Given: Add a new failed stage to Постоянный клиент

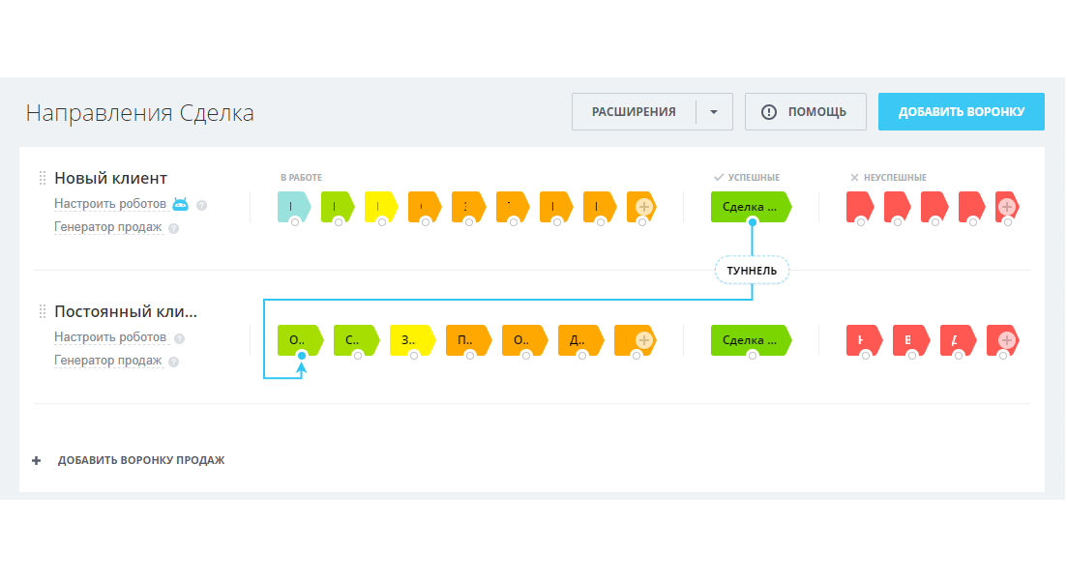Looking at the screenshot, I should point(1007,339).
